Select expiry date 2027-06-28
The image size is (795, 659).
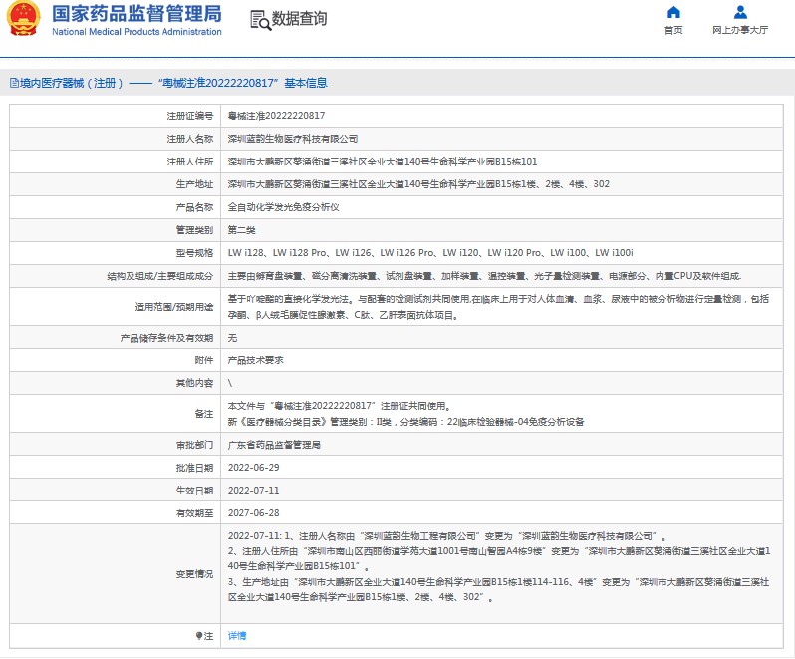(253, 512)
